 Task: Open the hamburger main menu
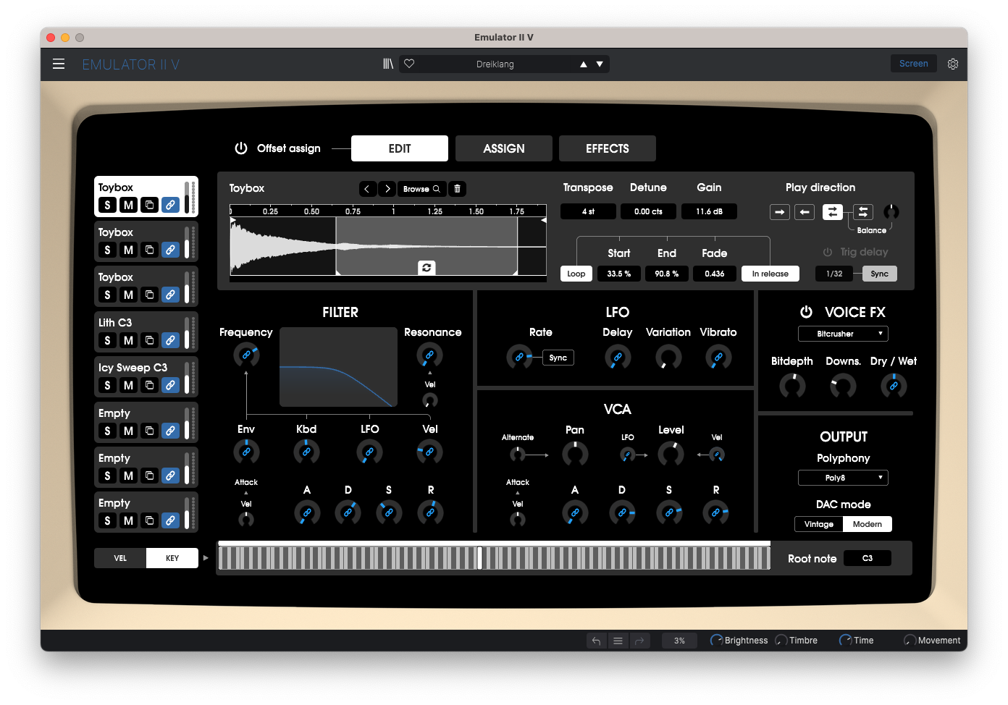click(x=59, y=64)
